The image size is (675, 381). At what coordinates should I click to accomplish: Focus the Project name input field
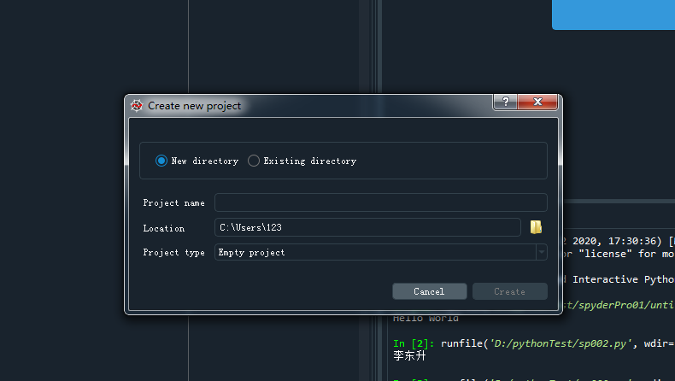380,202
